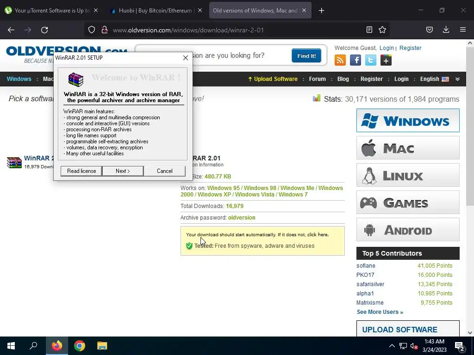Click the Windows 95 compatibility text
474x355 pixels.
point(224,188)
